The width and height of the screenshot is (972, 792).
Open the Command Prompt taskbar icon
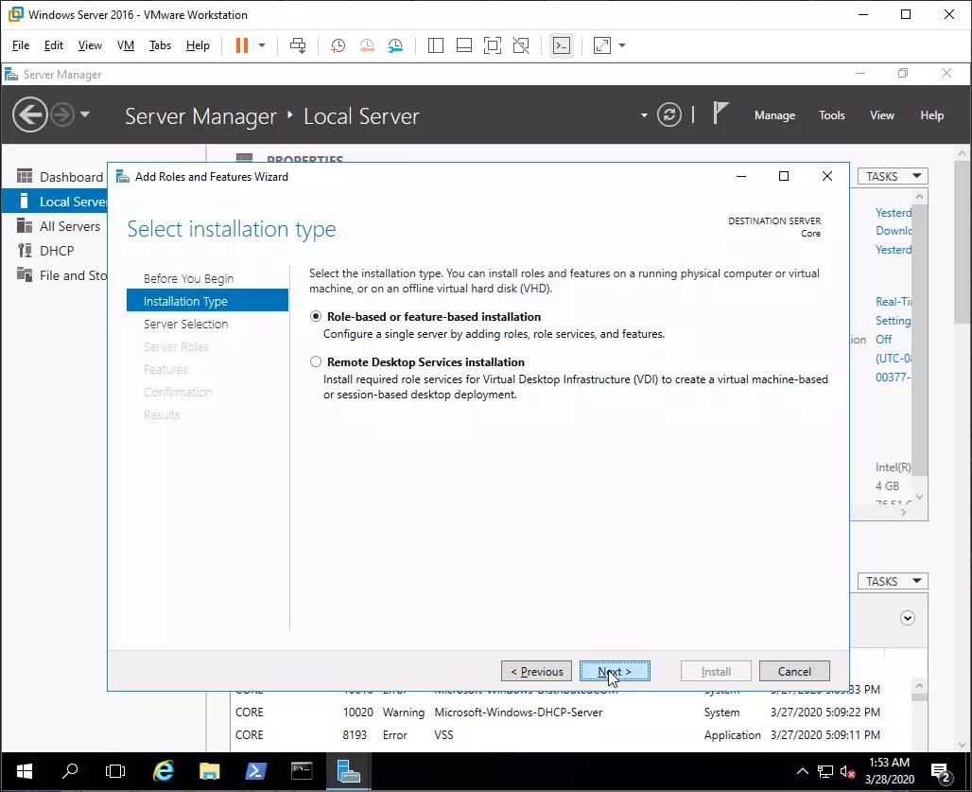(x=302, y=771)
